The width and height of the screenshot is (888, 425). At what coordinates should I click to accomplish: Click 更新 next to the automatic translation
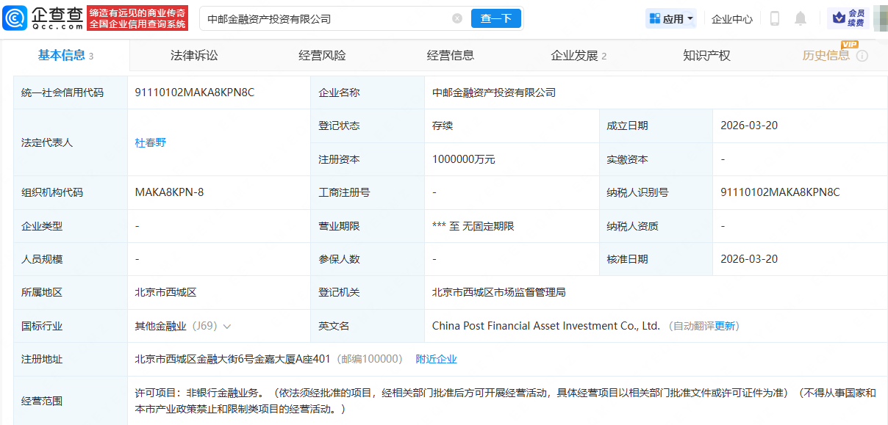[725, 326]
